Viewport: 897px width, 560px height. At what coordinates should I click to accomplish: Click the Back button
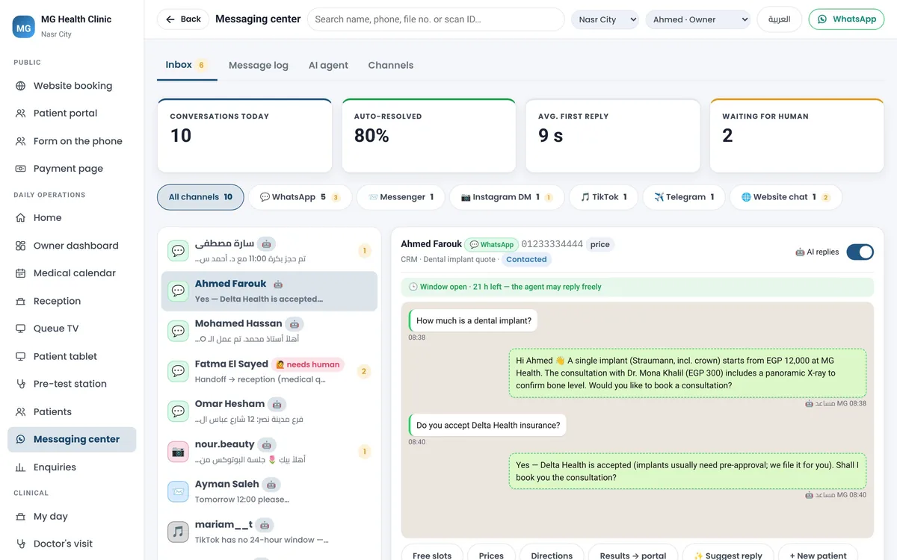[183, 19]
